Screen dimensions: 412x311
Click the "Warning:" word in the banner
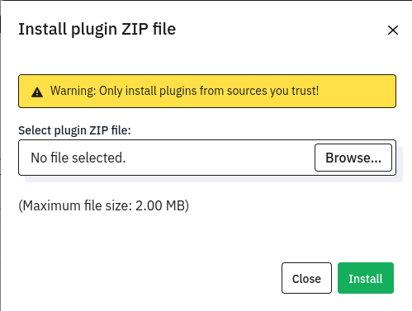coord(73,91)
